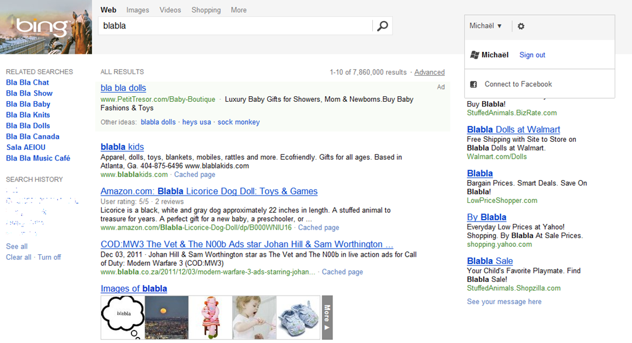The height and width of the screenshot is (343, 632).
Task: Click the blabla thought bubble thumbnail
Action: [x=123, y=318]
